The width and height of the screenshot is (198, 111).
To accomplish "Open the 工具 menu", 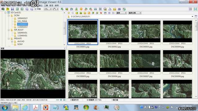I will (46, 6).
